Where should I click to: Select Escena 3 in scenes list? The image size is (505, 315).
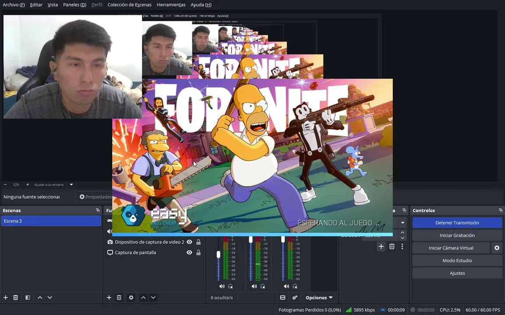(x=51, y=221)
